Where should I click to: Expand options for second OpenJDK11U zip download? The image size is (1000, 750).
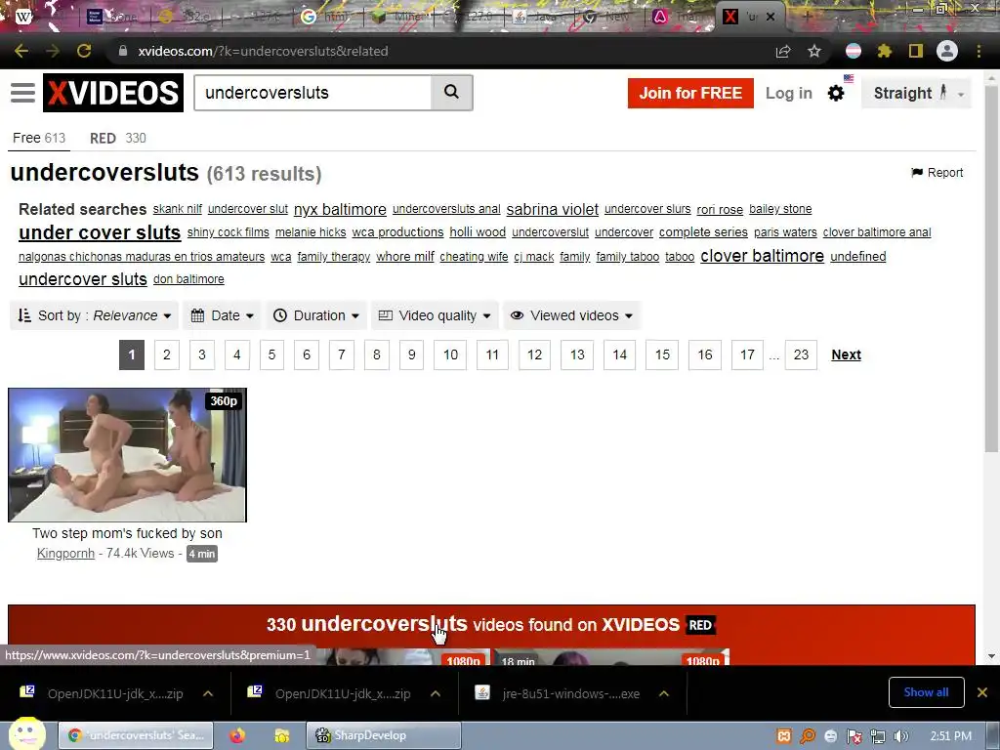[436, 693]
